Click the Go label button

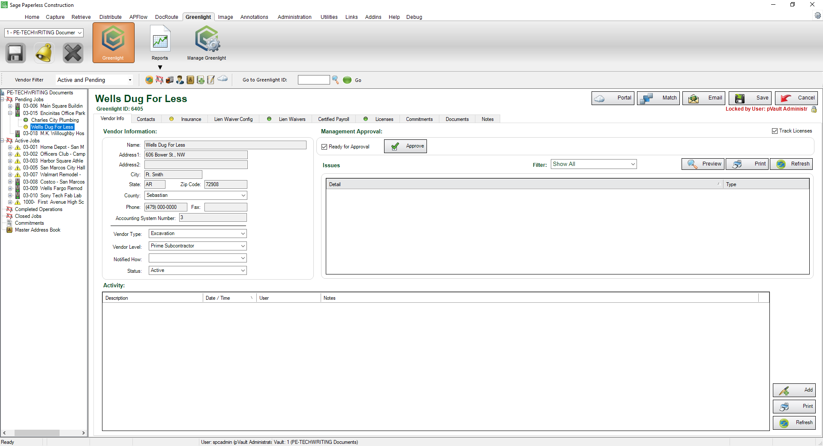(358, 80)
